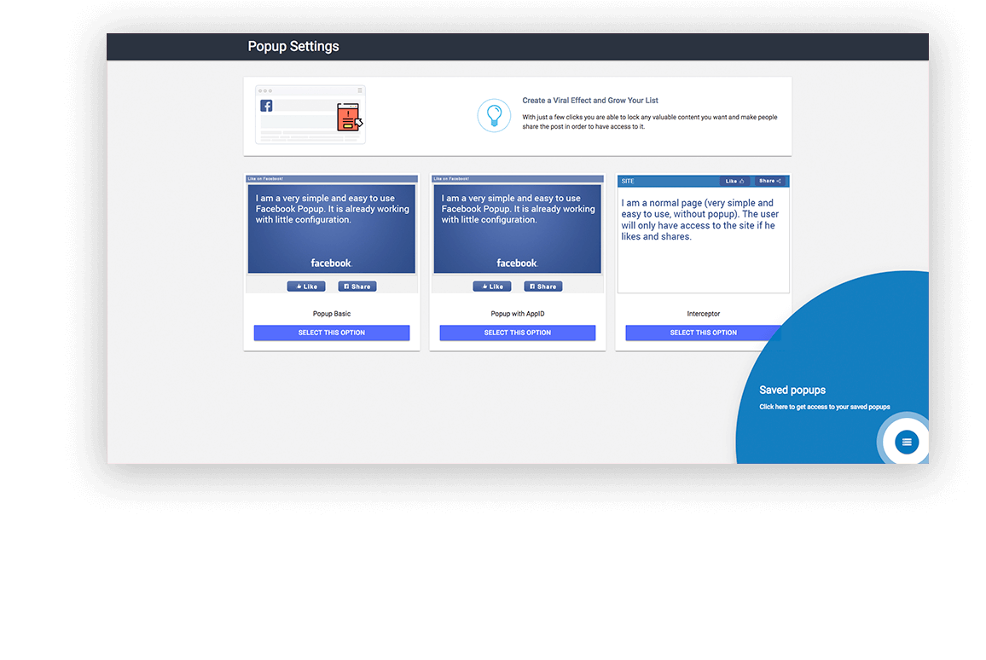Select this option for Popup Basic
Viewport: 986px width, 660px height.
click(x=332, y=333)
